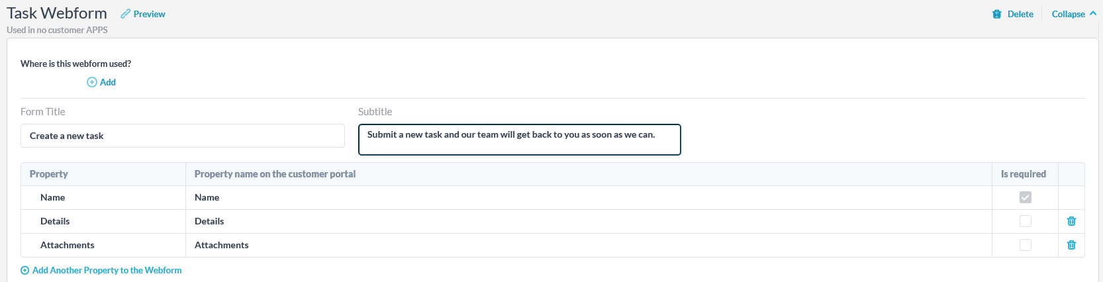The width and height of the screenshot is (1103, 282).
Task: Edit portal name for Attachments property
Action: pos(589,245)
